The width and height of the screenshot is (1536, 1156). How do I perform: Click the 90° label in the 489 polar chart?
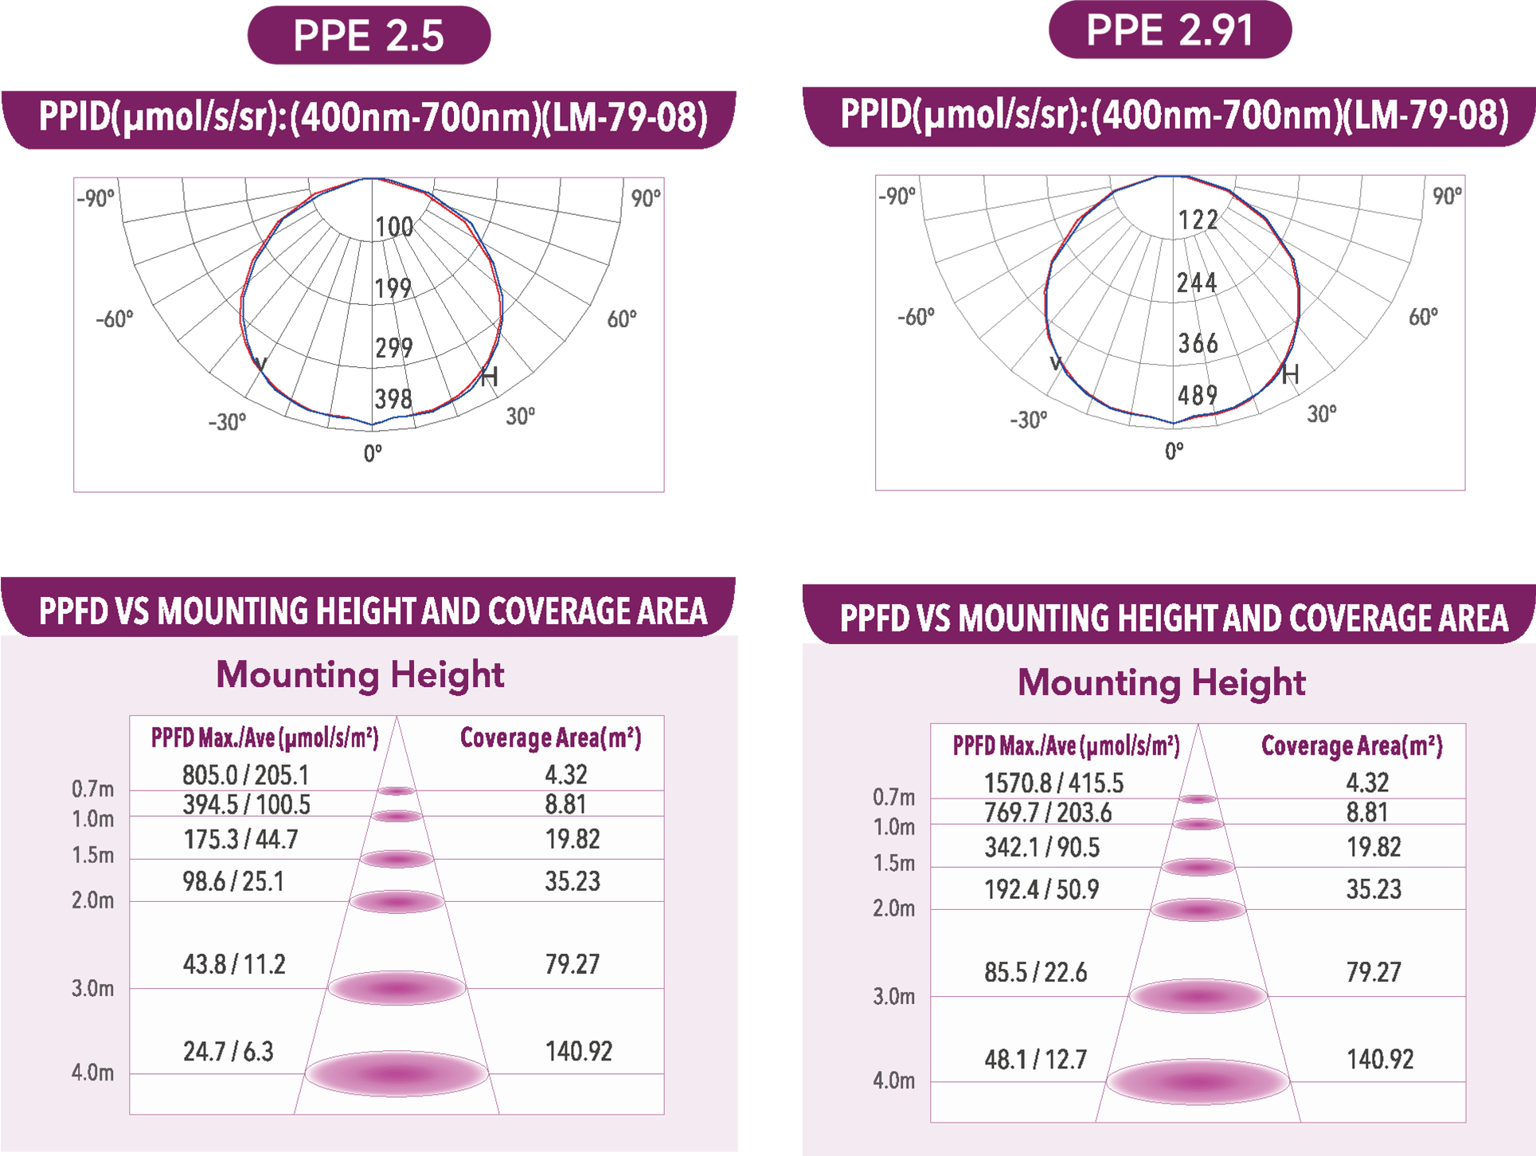[1447, 196]
